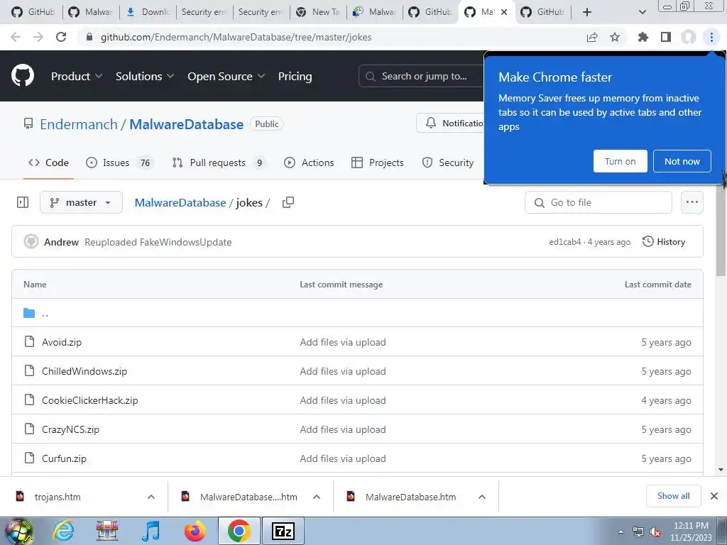The width and height of the screenshot is (727, 545).
Task: Click the History clock icon
Action: point(647,241)
